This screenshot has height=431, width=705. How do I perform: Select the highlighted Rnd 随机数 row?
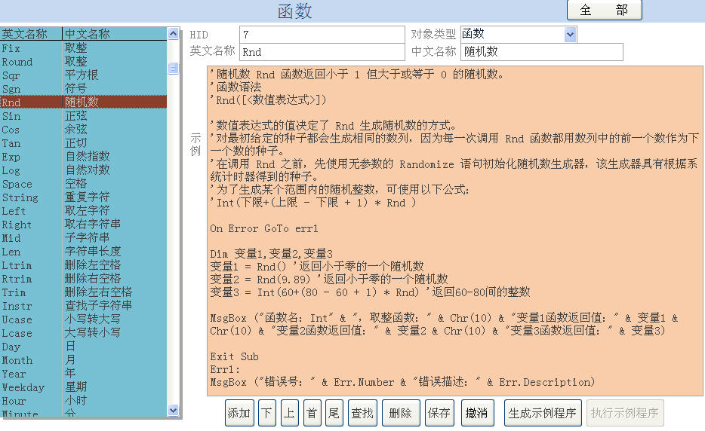point(83,102)
